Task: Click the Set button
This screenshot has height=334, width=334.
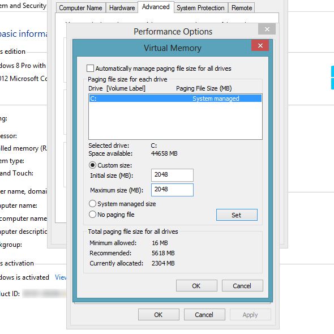Action: tap(237, 215)
